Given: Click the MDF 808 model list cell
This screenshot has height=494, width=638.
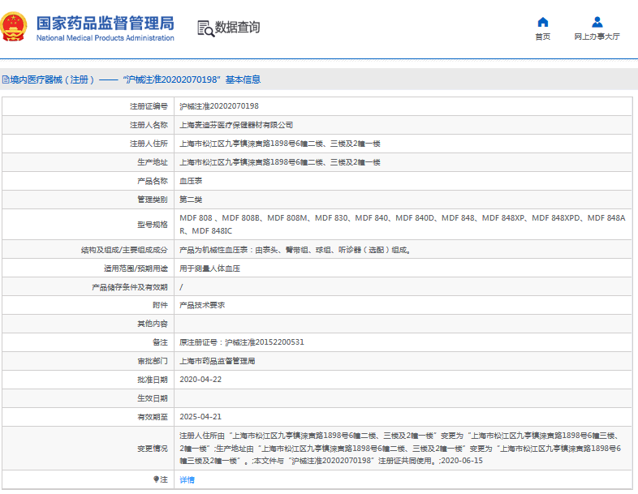Looking at the screenshot, I should click(x=403, y=225).
